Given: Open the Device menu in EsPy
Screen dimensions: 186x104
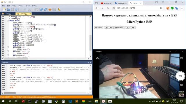Looking at the screenshot, I should point(21,6).
